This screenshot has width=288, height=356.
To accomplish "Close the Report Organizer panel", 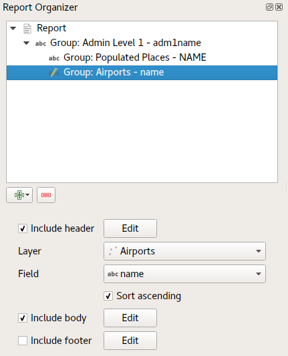I will (279, 7).
